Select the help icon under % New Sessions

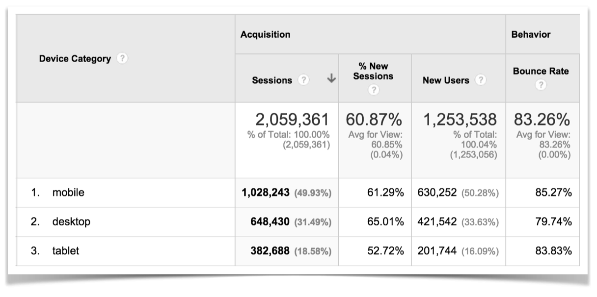[373, 89]
